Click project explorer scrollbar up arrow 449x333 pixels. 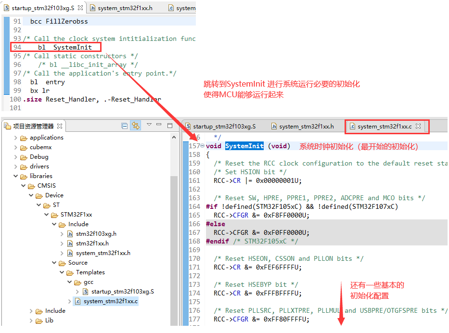[x=174, y=138]
